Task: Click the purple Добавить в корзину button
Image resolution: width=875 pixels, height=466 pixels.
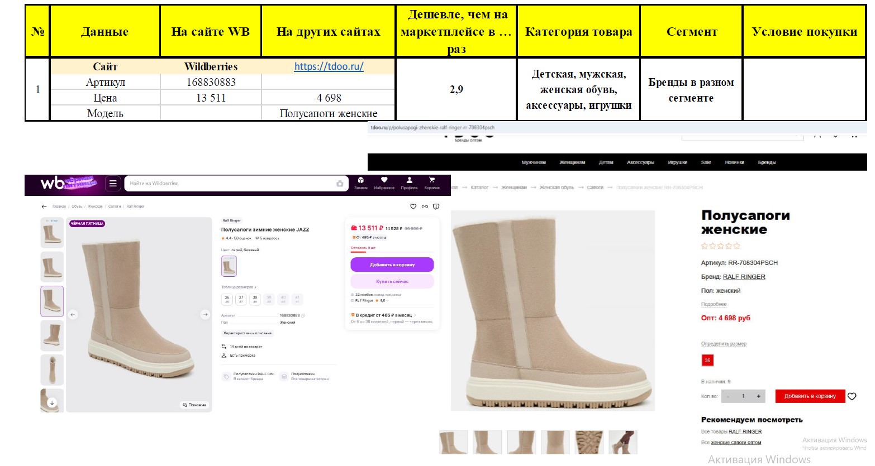Action: pos(392,265)
